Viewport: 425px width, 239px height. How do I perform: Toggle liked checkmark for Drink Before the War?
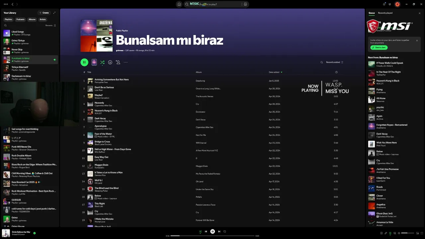[35, 233]
